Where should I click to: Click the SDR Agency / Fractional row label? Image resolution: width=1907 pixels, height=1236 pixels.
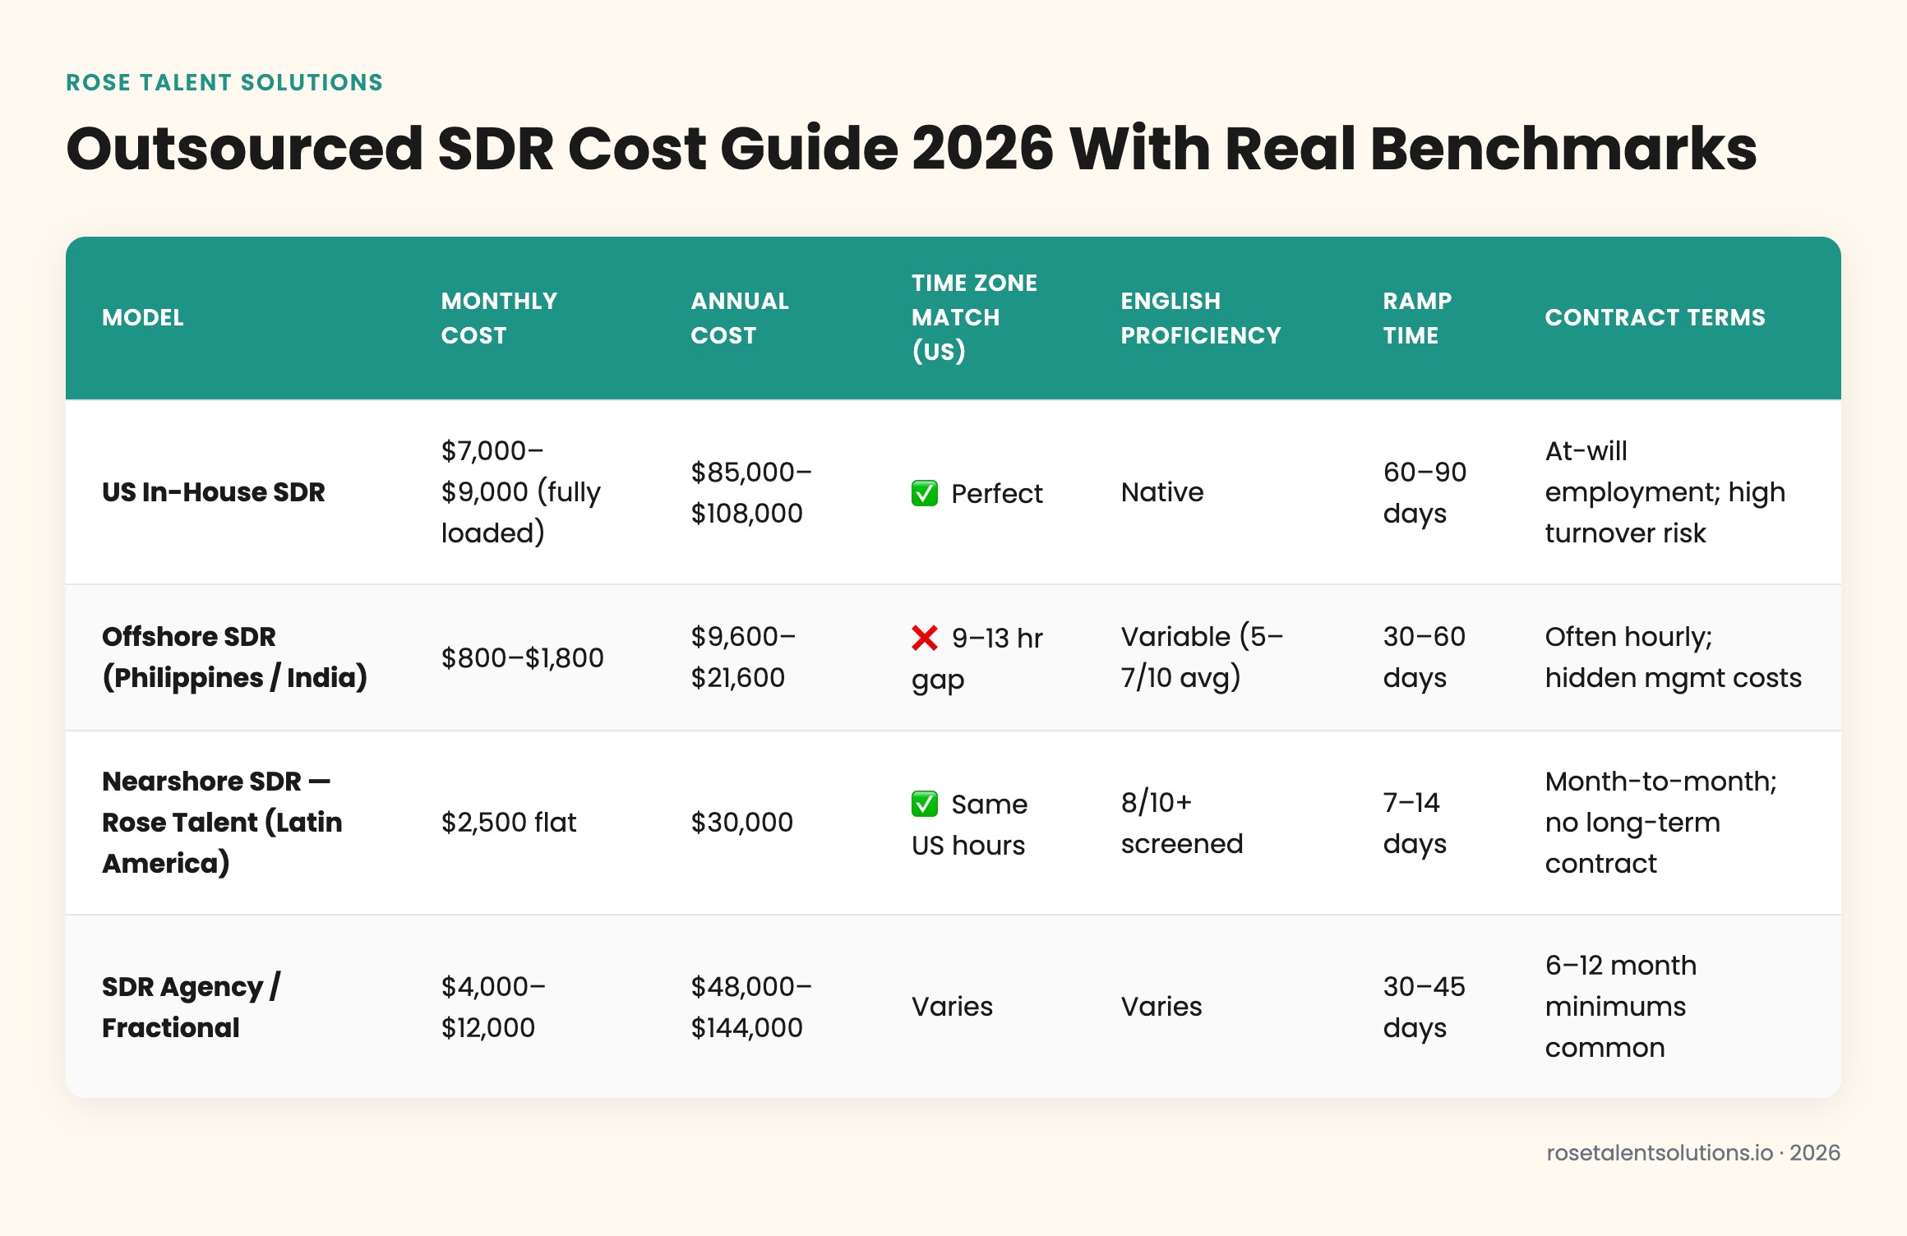click(x=191, y=1007)
